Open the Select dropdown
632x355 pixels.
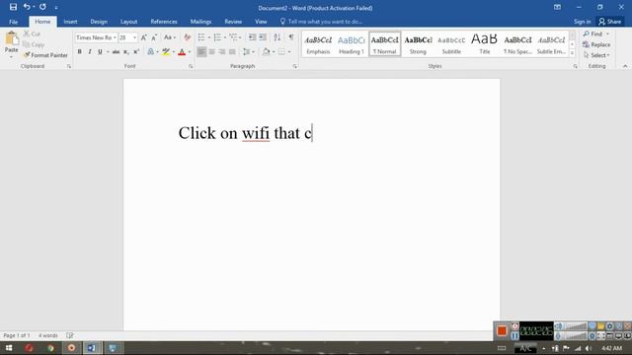pyautogui.click(x=596, y=55)
